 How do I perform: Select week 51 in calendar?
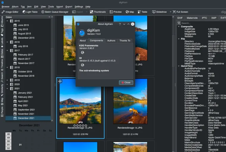(x=8, y=145)
